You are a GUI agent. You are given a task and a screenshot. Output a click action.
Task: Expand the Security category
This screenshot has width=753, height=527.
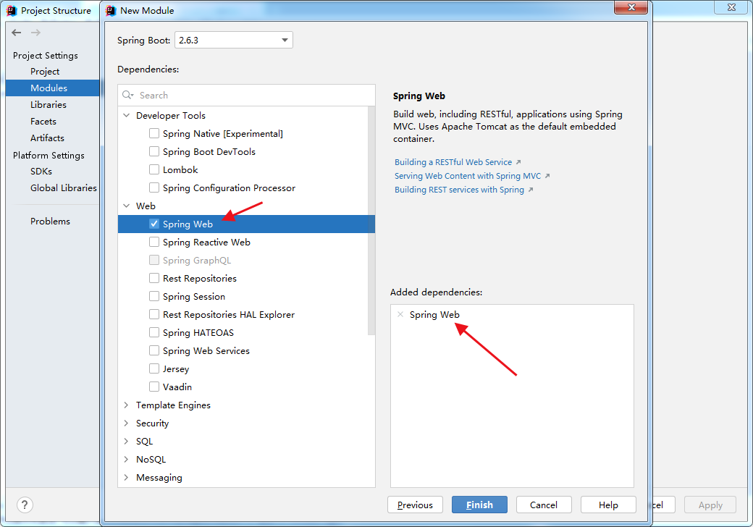(126, 423)
